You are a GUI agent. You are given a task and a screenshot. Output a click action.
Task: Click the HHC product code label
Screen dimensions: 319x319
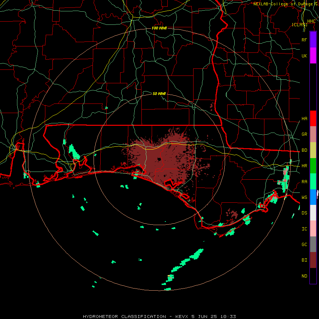311,21
